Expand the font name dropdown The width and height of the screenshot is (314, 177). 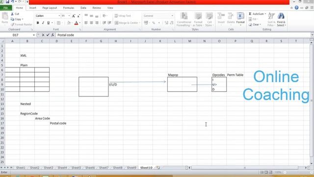point(59,16)
